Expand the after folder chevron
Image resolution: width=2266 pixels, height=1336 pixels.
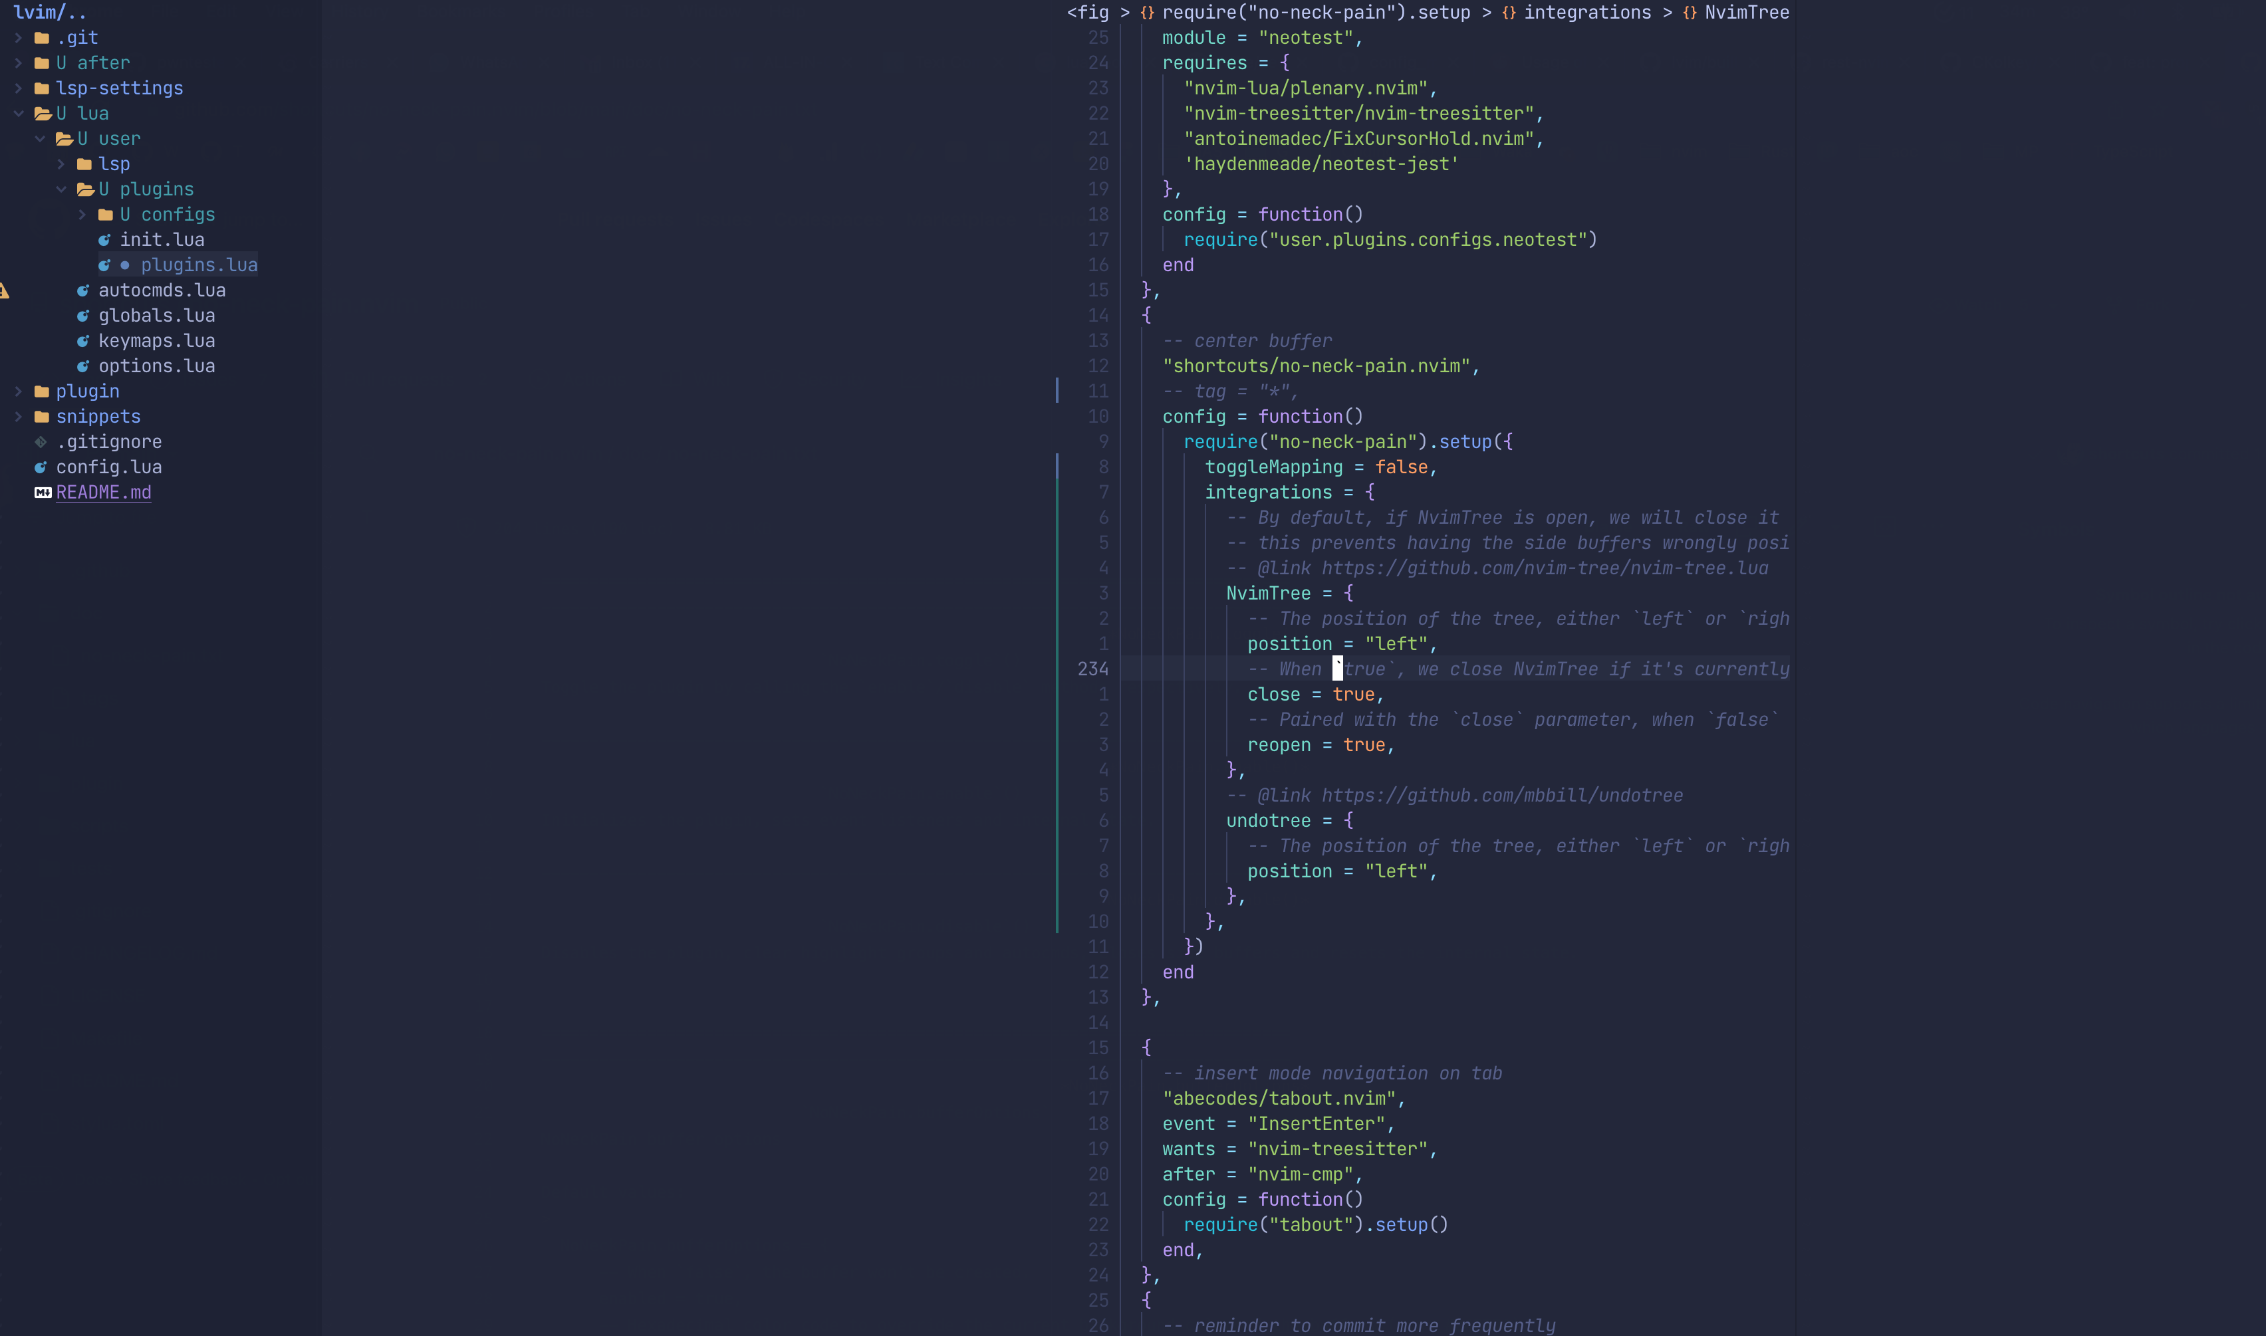[x=18, y=63]
